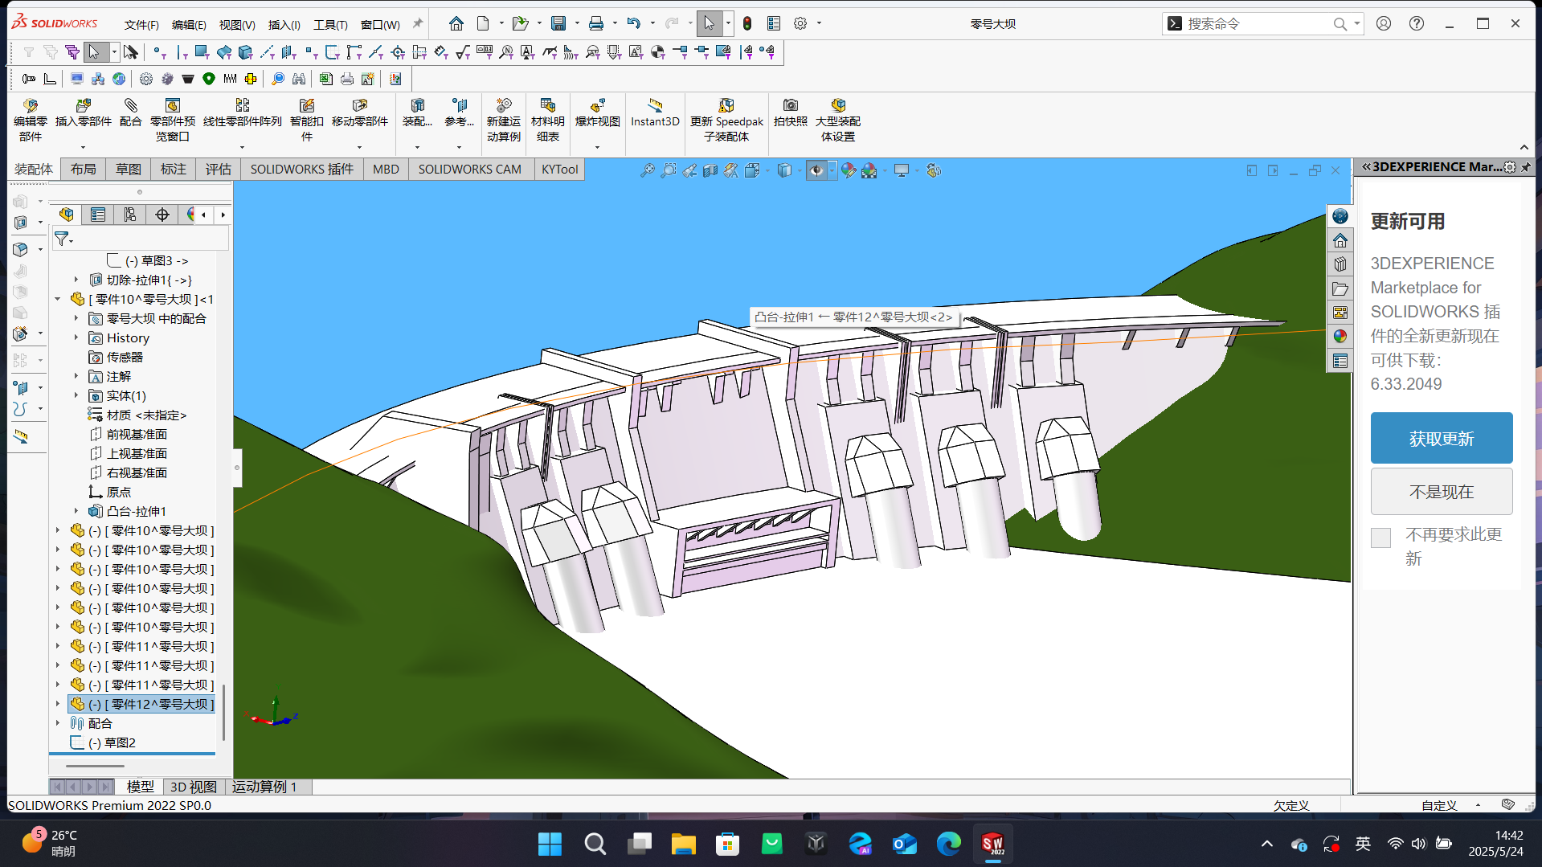The width and height of the screenshot is (1542, 867).
Task: Click the Print icon
Action: pos(596,23)
